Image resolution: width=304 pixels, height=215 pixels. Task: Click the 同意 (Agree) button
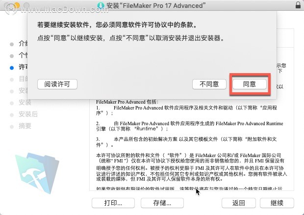tap(250, 84)
